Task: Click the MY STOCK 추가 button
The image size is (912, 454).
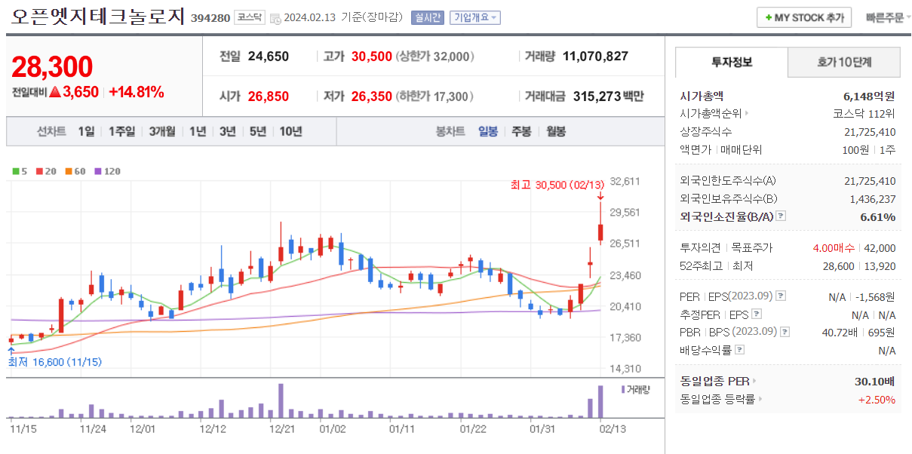Action: (x=804, y=17)
